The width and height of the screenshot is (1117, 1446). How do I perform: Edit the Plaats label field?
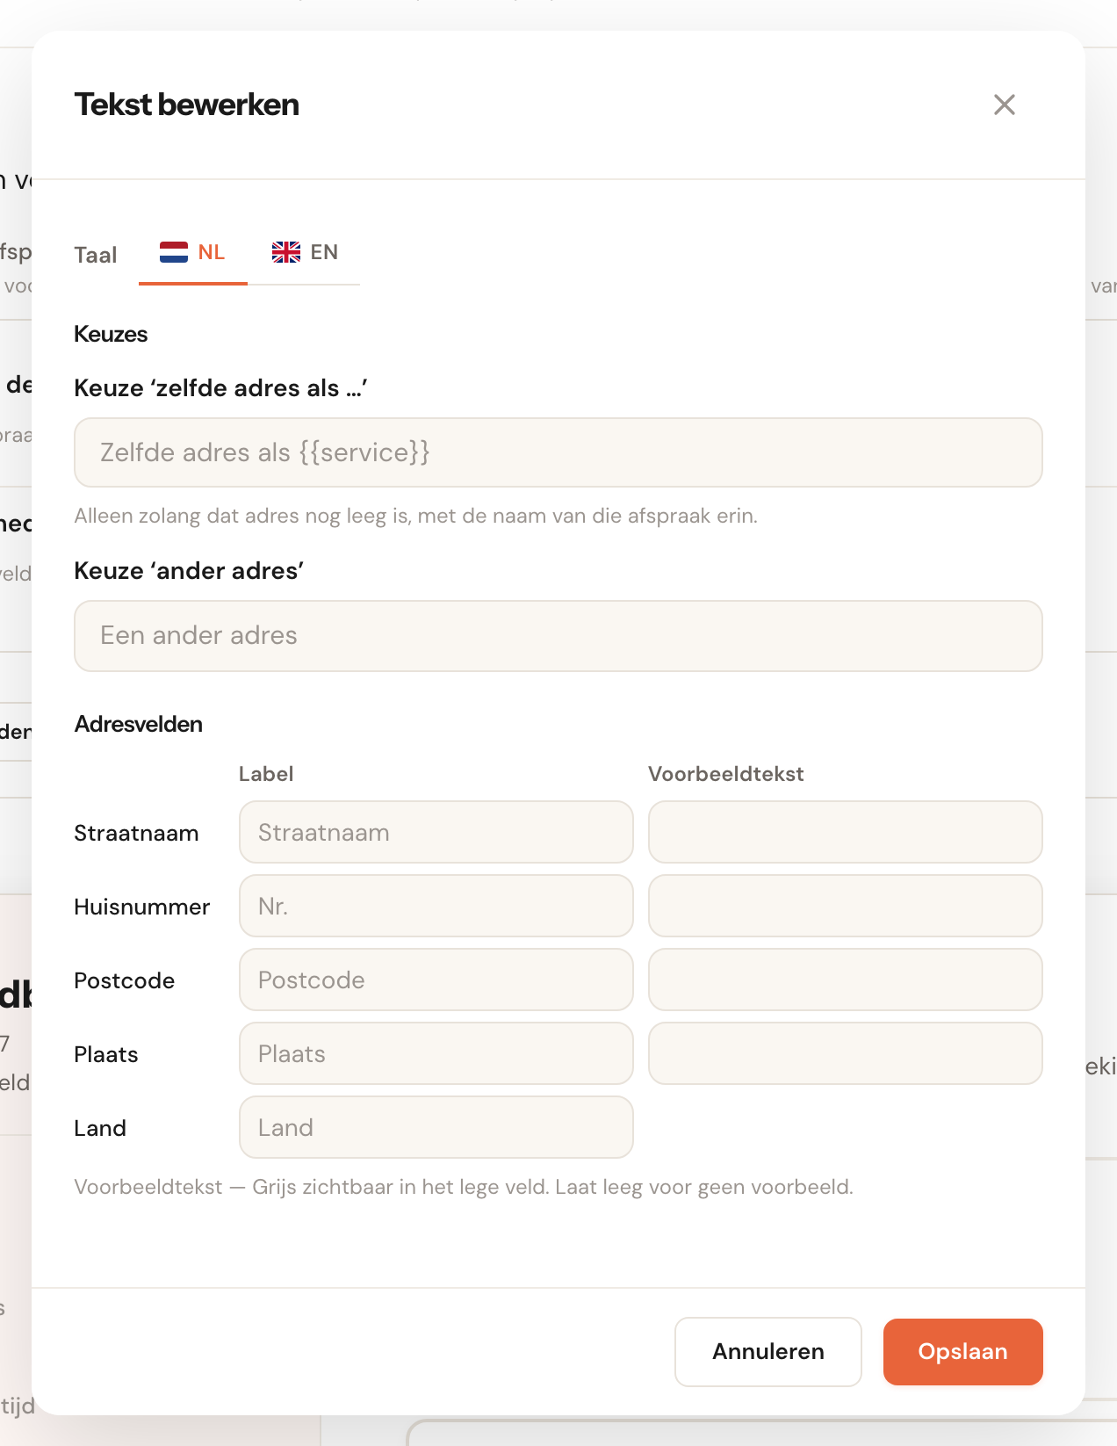pyautogui.click(x=436, y=1053)
